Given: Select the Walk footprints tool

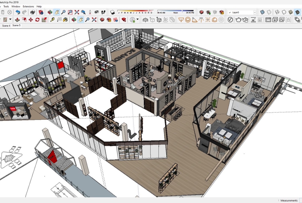Looking at the screenshot, I should (x=103, y=12).
